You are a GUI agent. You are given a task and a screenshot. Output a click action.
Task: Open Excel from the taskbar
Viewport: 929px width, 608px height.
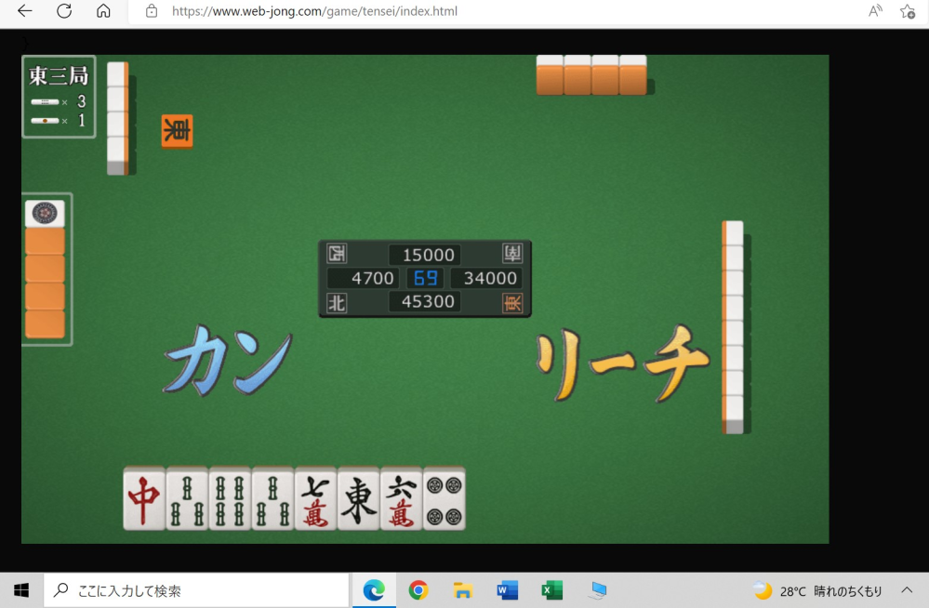pos(551,589)
